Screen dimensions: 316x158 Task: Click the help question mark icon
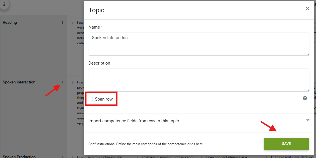(x=305, y=98)
